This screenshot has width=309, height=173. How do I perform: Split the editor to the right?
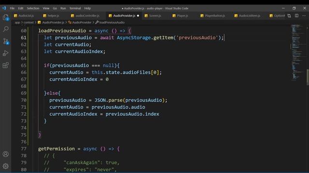296,16
